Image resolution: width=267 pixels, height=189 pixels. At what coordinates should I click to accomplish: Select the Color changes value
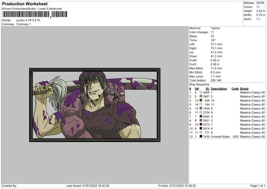click(212, 32)
